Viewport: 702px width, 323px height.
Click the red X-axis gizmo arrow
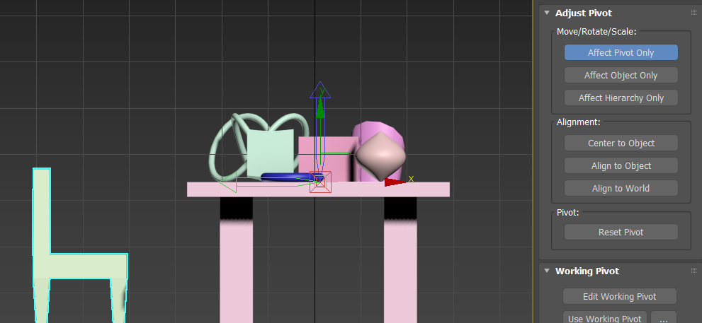click(395, 182)
